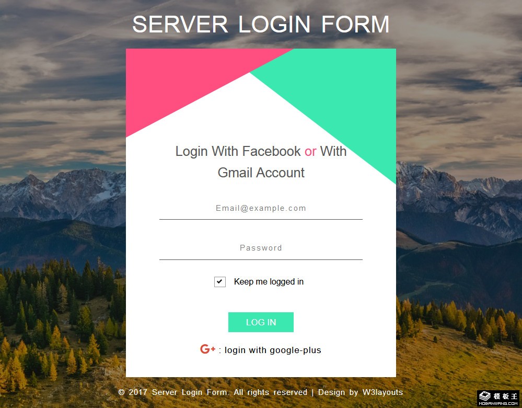The width and height of the screenshot is (522, 408).
Task: Click the Gmail Account heading line
Action: [261, 173]
